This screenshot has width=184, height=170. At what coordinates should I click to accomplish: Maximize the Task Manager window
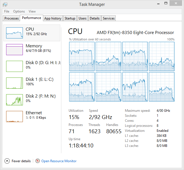pyautogui.click(x=166, y=3)
